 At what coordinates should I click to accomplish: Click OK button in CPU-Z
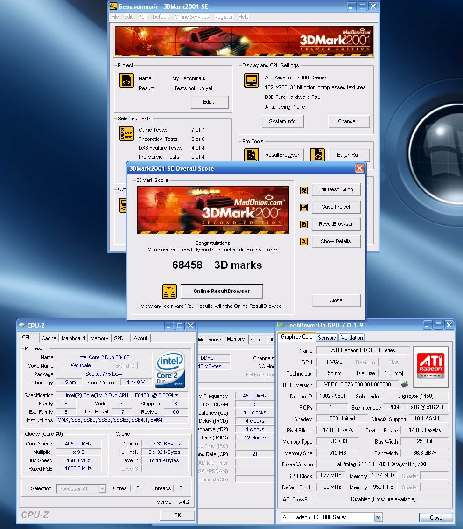pos(177,515)
